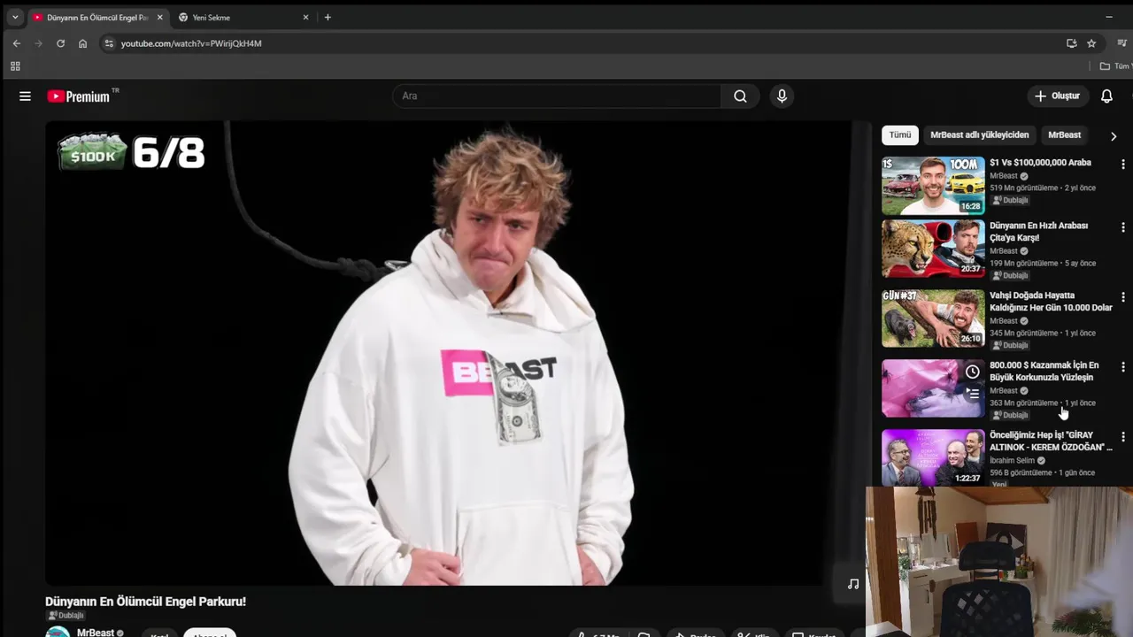
Task: Close the Yeni Sekme tab
Action: coord(305,17)
